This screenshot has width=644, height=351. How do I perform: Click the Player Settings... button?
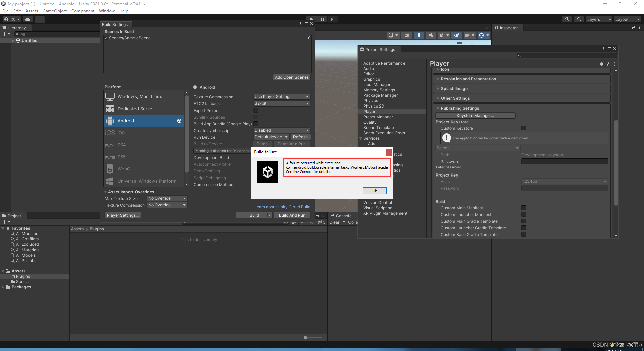coord(123,215)
